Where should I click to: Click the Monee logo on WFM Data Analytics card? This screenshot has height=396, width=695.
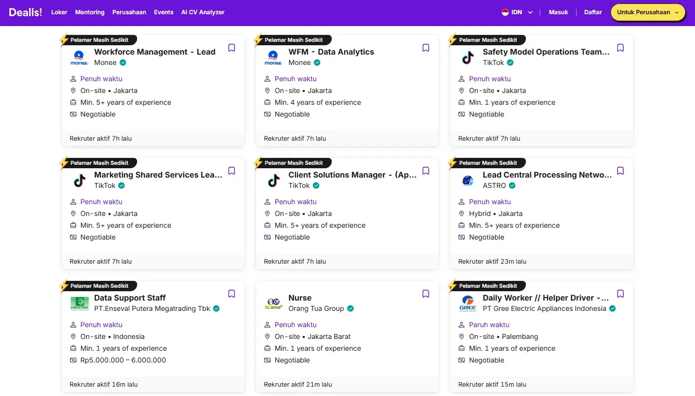tap(273, 58)
